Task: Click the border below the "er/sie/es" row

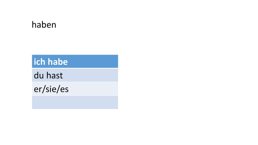Action: click(x=75, y=95)
